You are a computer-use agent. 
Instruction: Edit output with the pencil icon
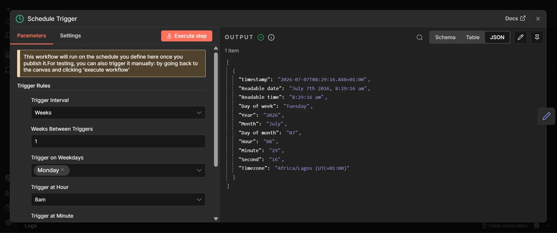520,37
